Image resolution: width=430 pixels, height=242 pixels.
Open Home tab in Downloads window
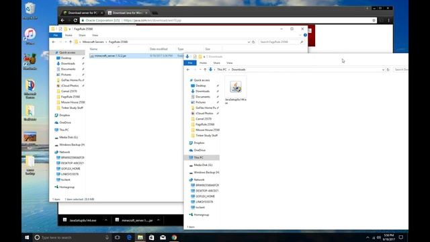[203, 63]
